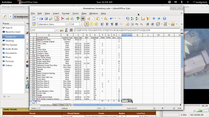Print the file directly

coord(67,18)
